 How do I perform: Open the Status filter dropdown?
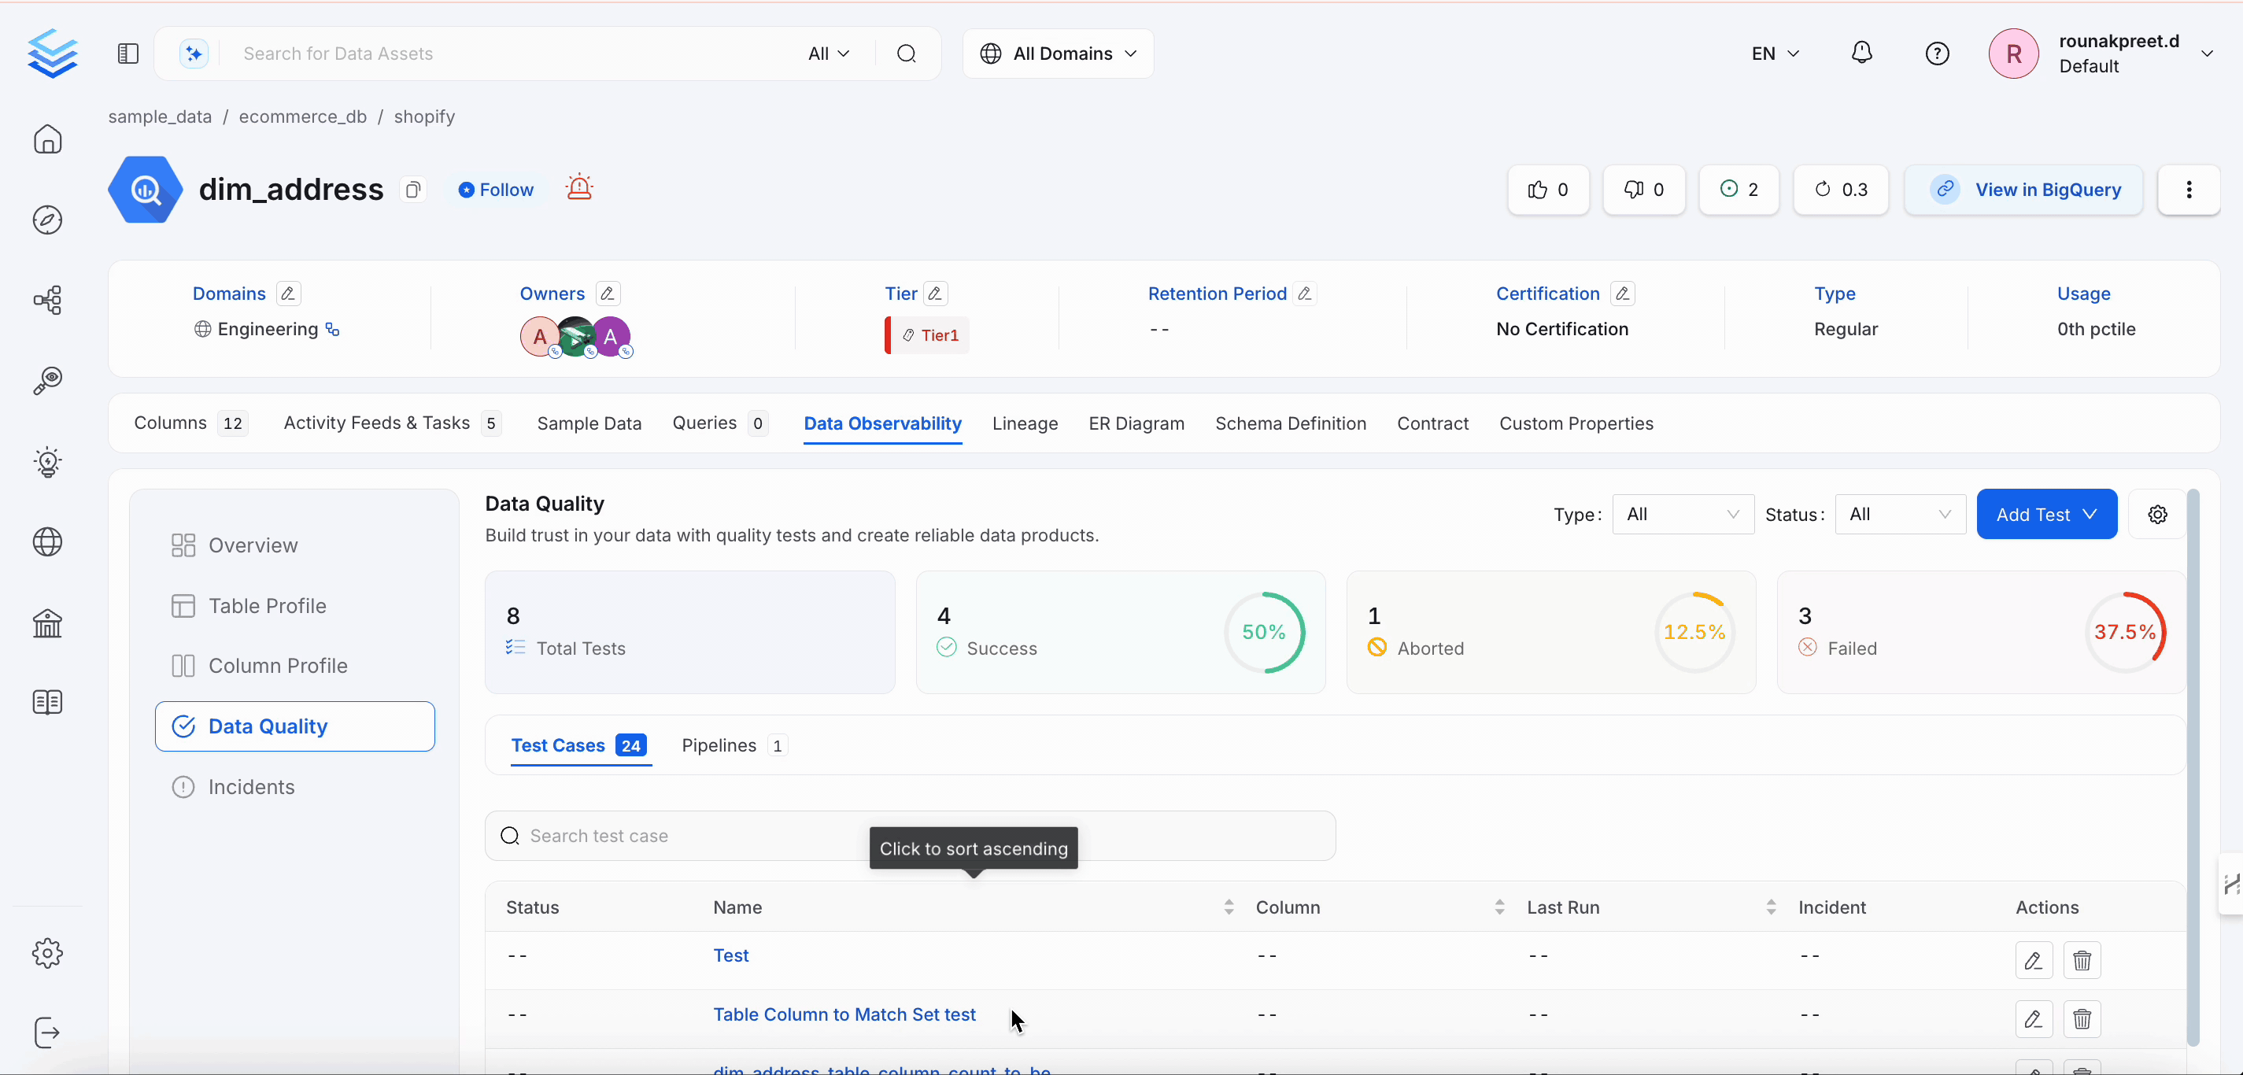coord(1900,515)
